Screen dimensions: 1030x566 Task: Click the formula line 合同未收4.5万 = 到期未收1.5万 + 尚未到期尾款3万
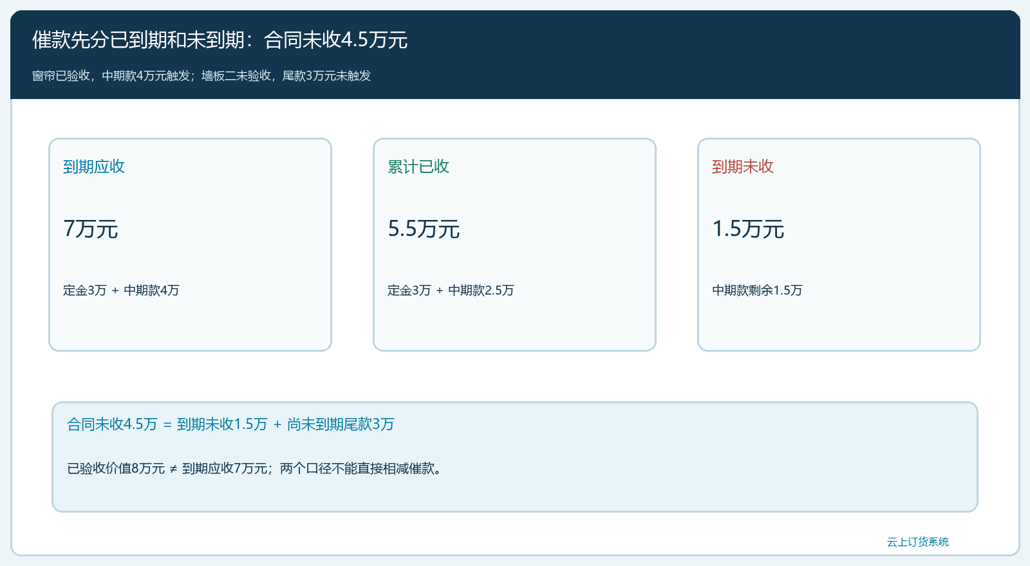(230, 424)
